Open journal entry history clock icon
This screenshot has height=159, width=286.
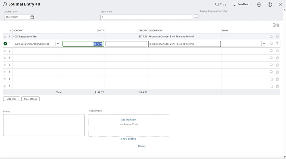5,4
